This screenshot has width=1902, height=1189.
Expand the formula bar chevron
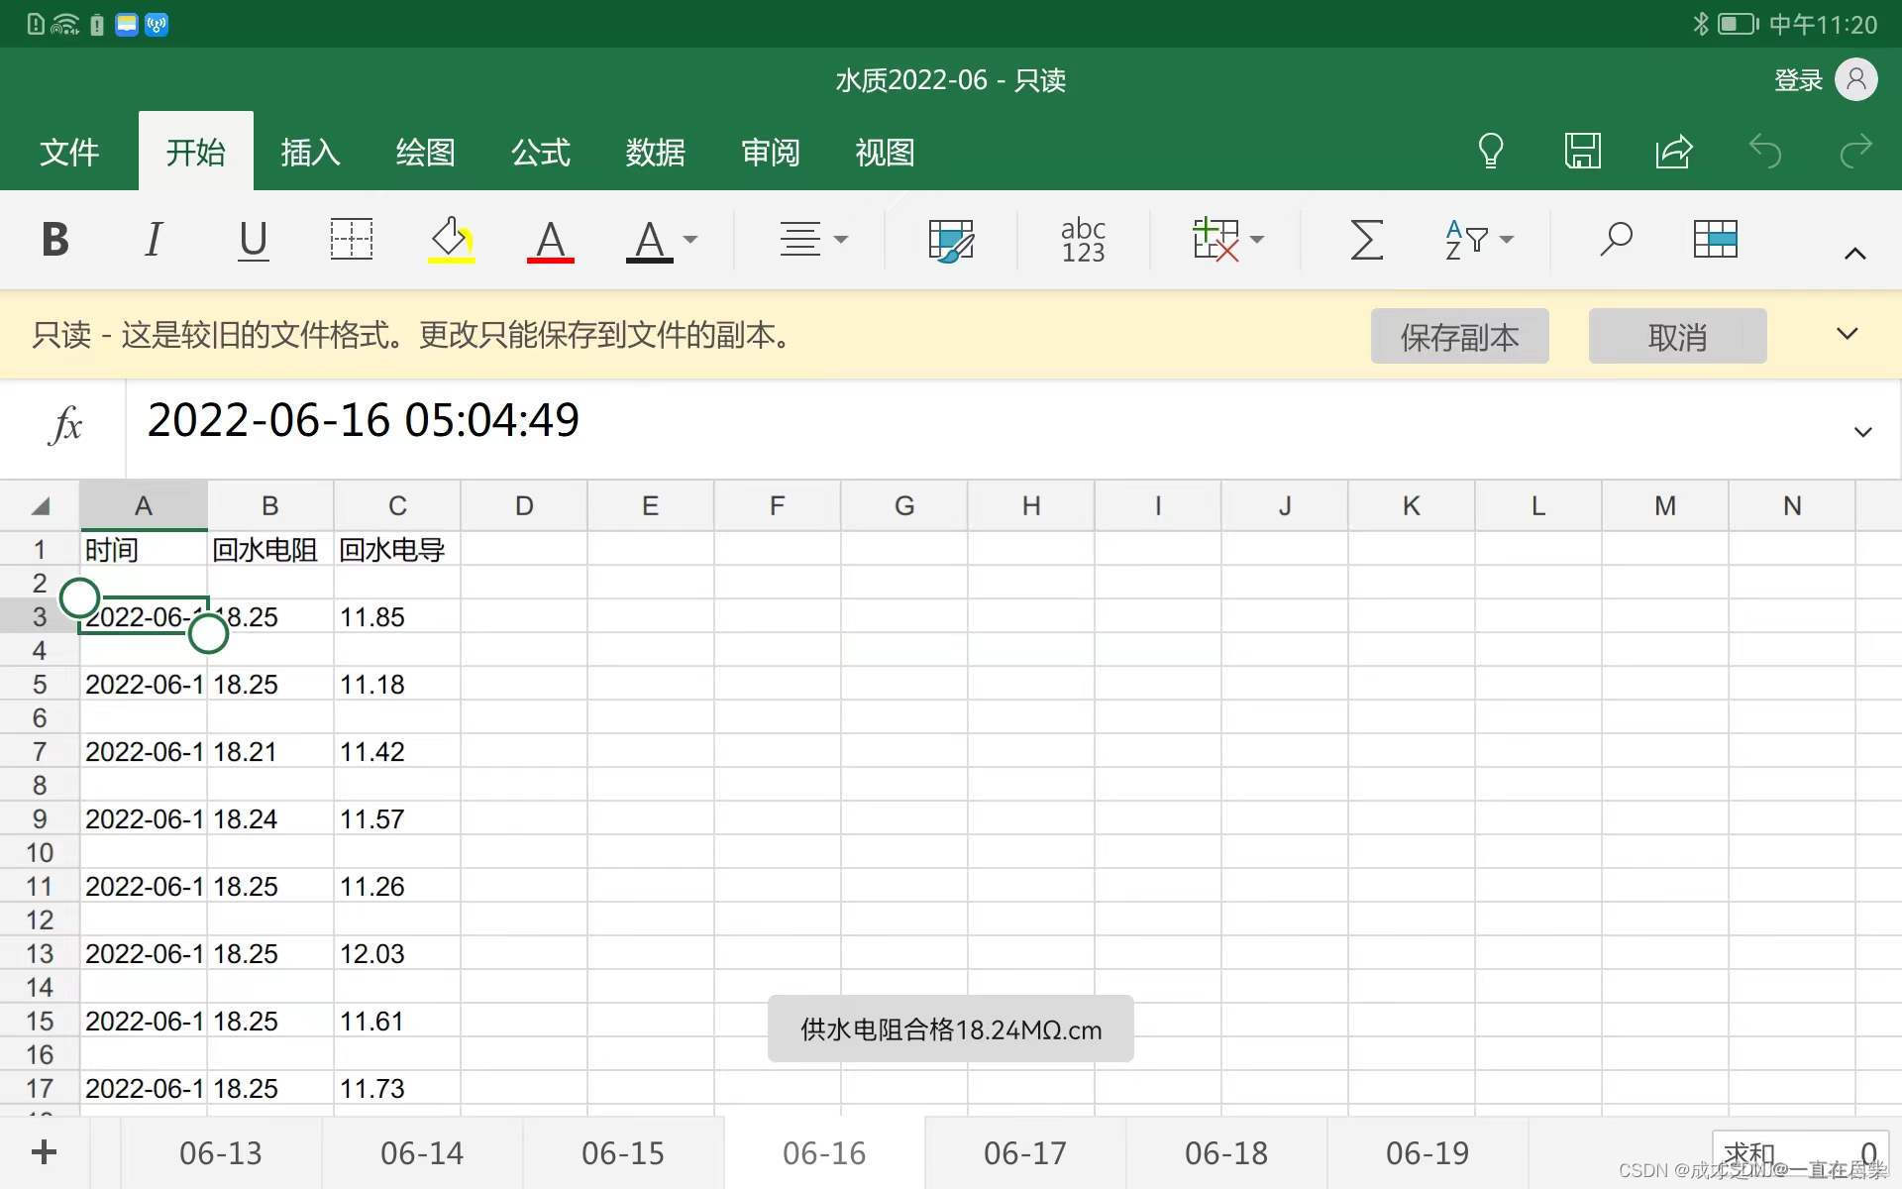[1862, 432]
